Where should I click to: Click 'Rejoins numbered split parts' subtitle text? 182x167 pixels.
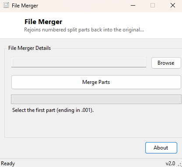[x=84, y=30]
